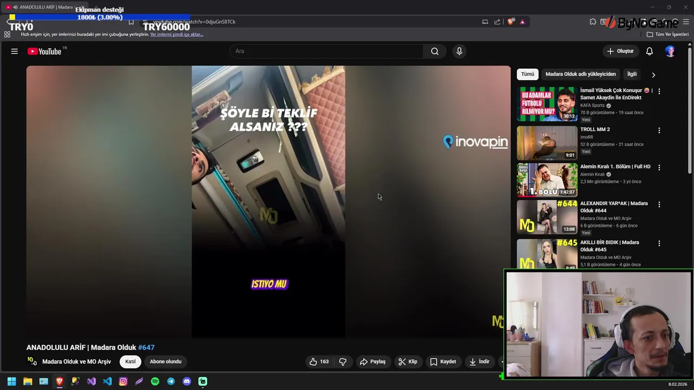The image size is (694, 390).
Task: Open Instagram from taskbar
Action: [x=123, y=381]
